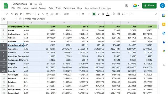Open the Insert menu
Viewport: 168px width, 94px height.
[34, 8]
